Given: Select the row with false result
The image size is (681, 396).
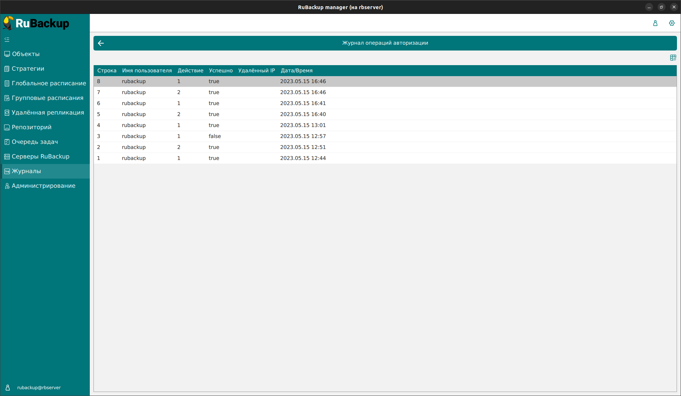Looking at the screenshot, I should pos(215,136).
